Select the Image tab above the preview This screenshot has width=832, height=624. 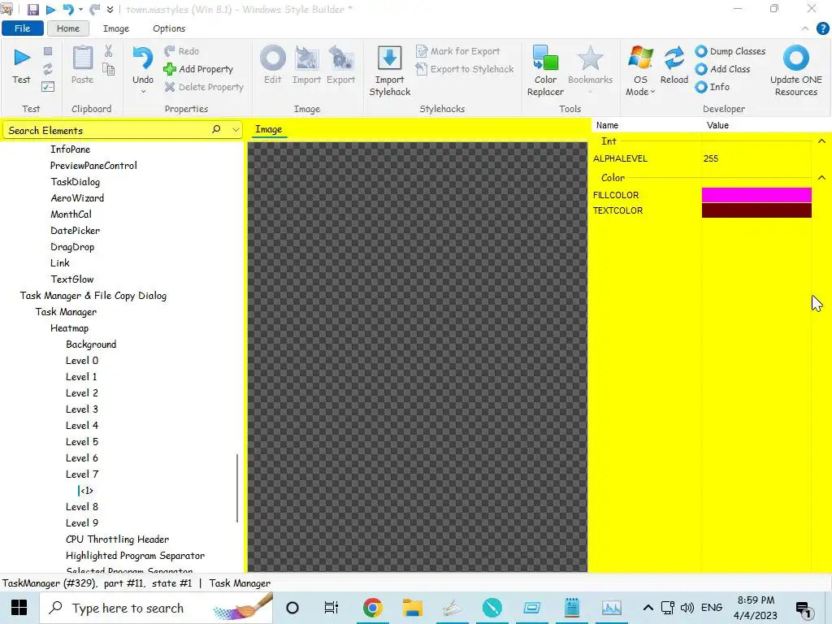point(268,129)
